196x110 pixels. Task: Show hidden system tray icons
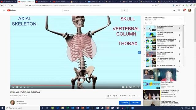(x=179, y=108)
